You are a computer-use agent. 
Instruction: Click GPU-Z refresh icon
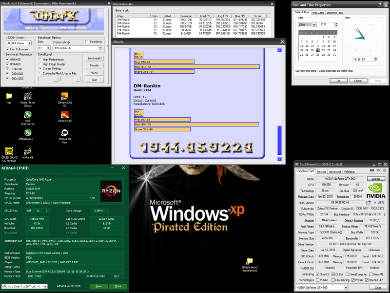click(378, 170)
